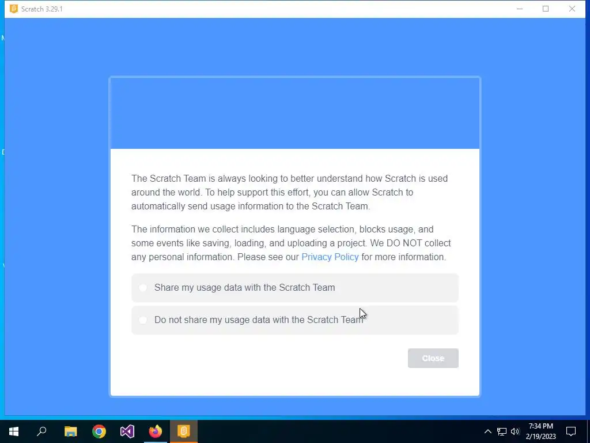Click the Close button in the dialog

point(433,358)
